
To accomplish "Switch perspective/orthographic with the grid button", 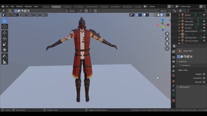I will pyautogui.click(x=167, y=49).
